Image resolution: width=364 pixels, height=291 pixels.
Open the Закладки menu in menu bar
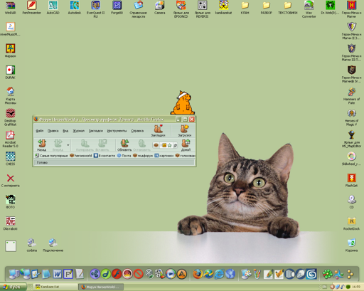[x=96, y=131]
